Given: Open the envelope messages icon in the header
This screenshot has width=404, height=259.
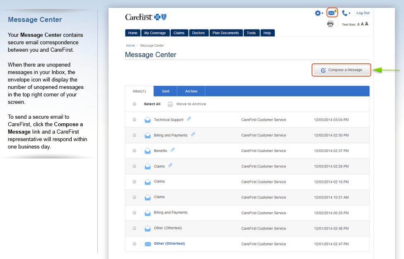Looking at the screenshot, I should coord(332,13).
